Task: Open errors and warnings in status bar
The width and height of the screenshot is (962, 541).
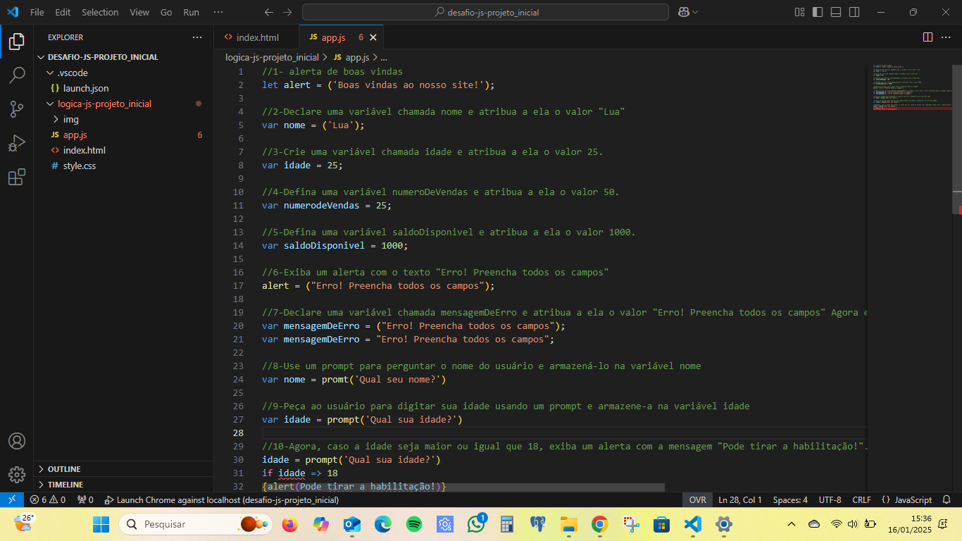Action: [x=48, y=499]
